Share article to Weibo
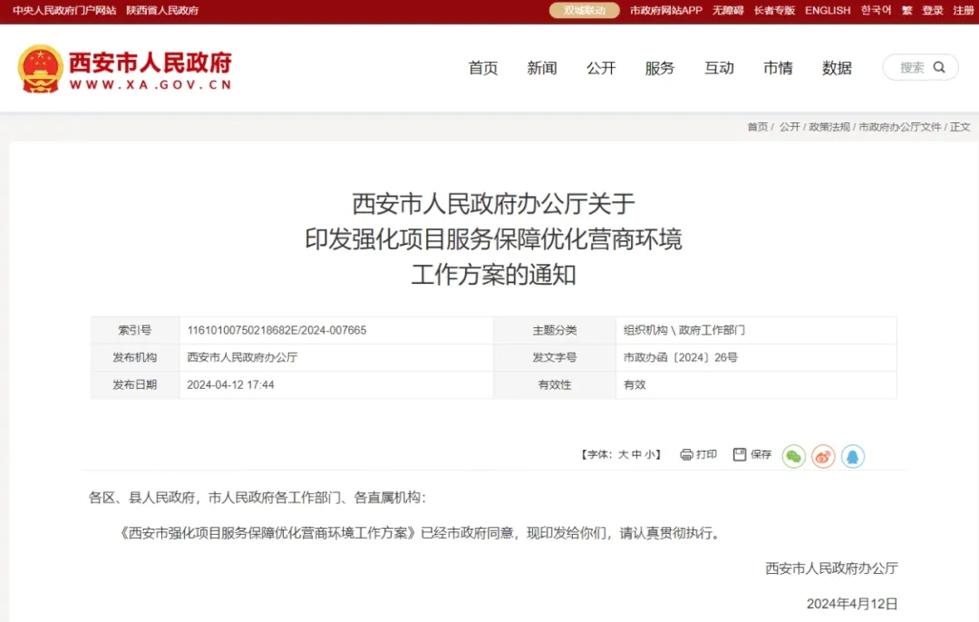The image size is (979, 622). (x=823, y=456)
